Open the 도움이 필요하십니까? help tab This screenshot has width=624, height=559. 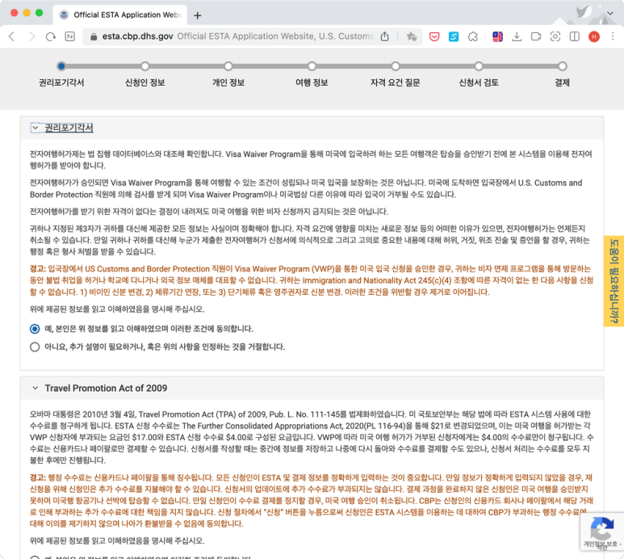pyautogui.click(x=614, y=281)
